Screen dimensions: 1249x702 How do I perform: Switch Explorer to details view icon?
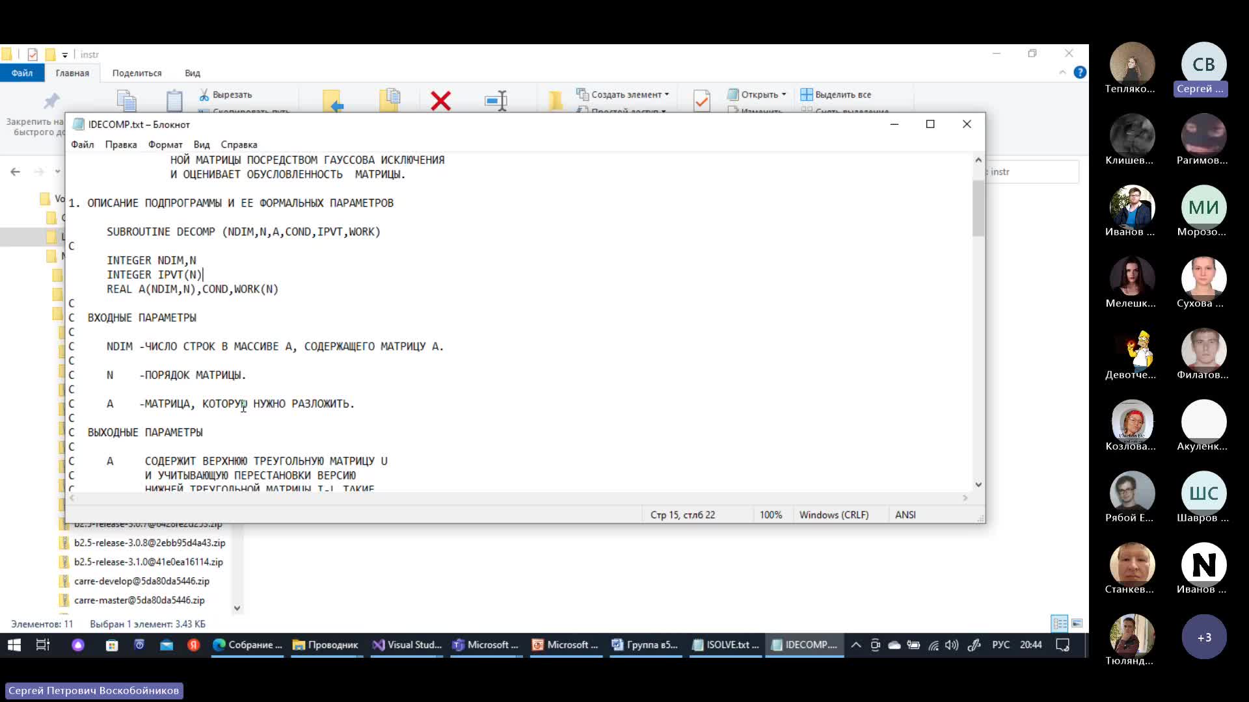pos(1060,623)
